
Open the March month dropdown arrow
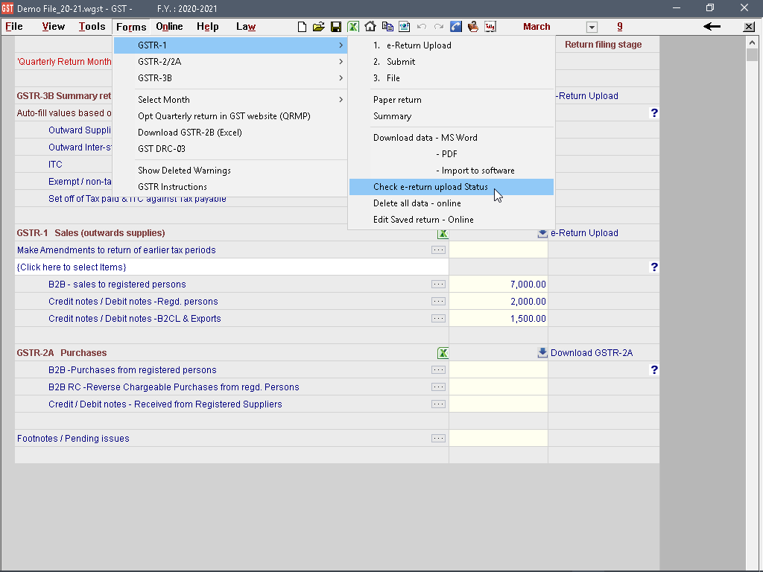(x=592, y=28)
